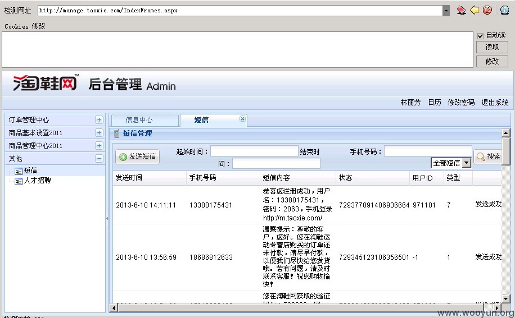The height and width of the screenshot is (318, 515).
Task: Click the green plus icon on 发送短信
Action: [123, 157]
